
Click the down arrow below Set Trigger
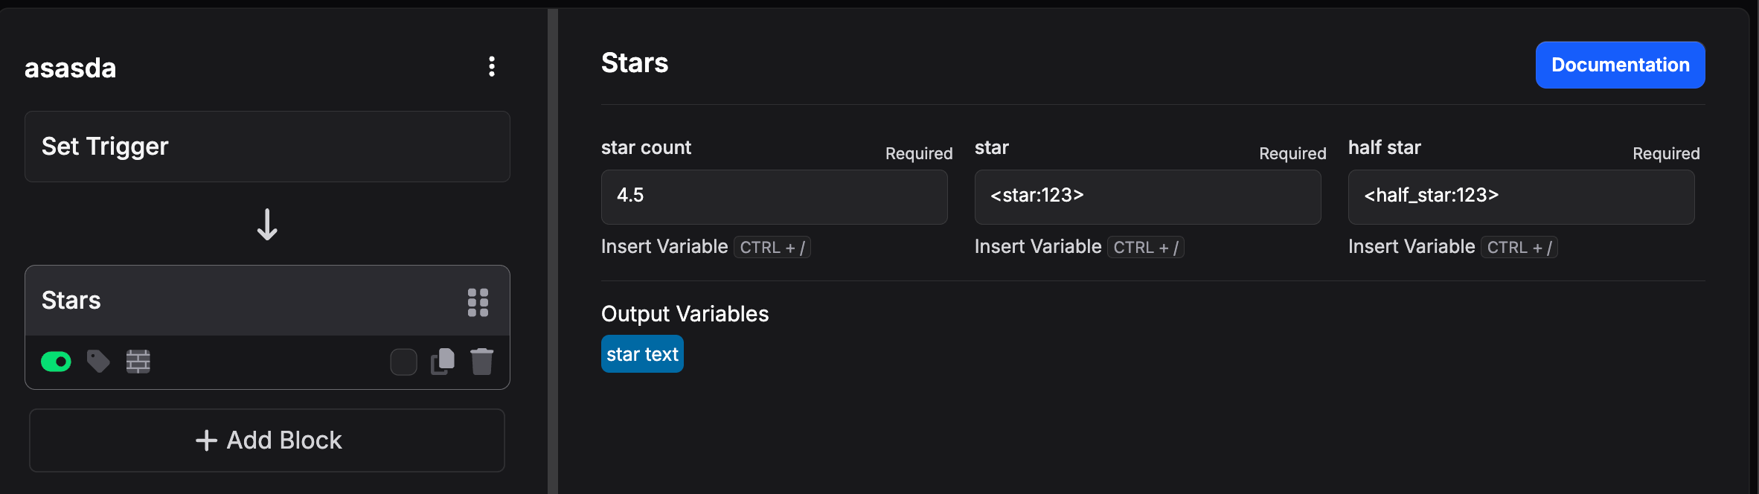267,224
